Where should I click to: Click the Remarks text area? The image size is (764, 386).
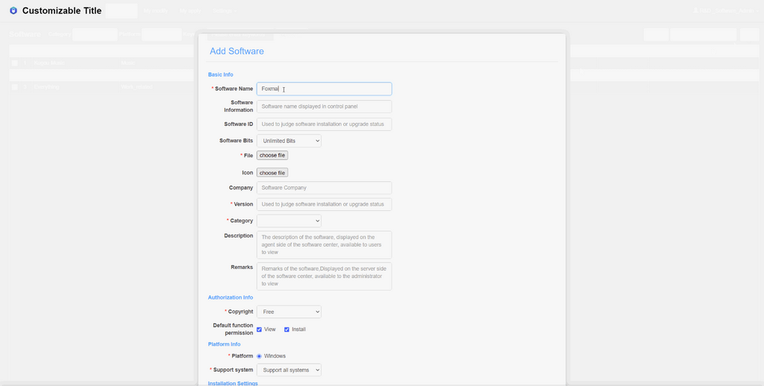point(324,276)
